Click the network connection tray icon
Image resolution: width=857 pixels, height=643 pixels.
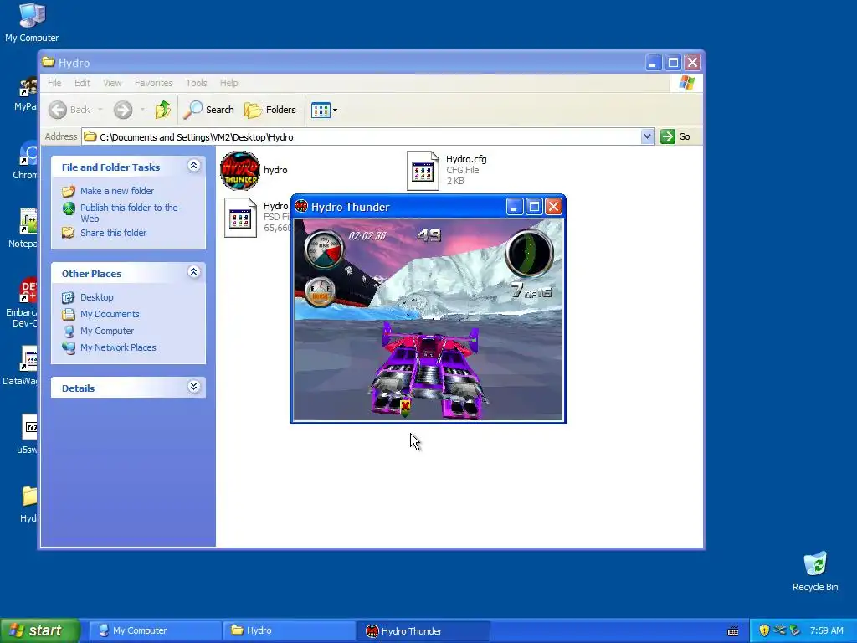click(779, 630)
